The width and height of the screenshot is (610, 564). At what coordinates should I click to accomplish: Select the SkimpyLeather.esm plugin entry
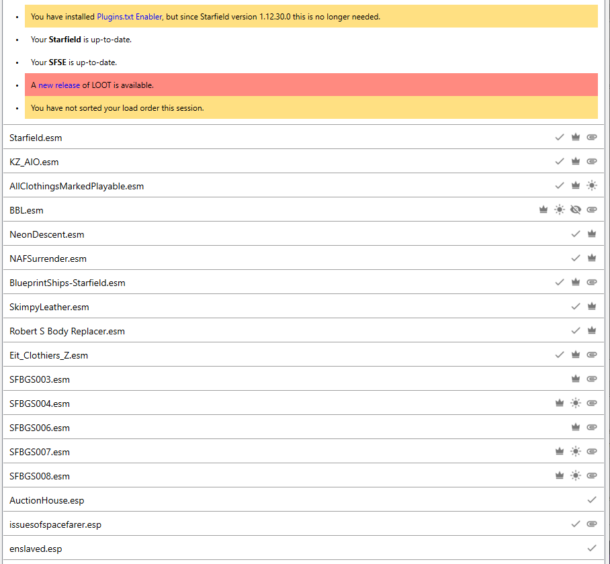pos(49,307)
